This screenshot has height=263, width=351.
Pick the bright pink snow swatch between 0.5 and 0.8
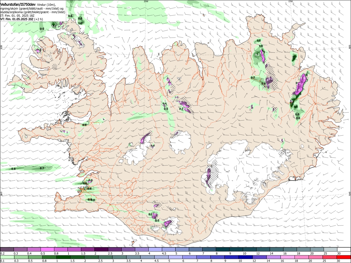click(47, 249)
